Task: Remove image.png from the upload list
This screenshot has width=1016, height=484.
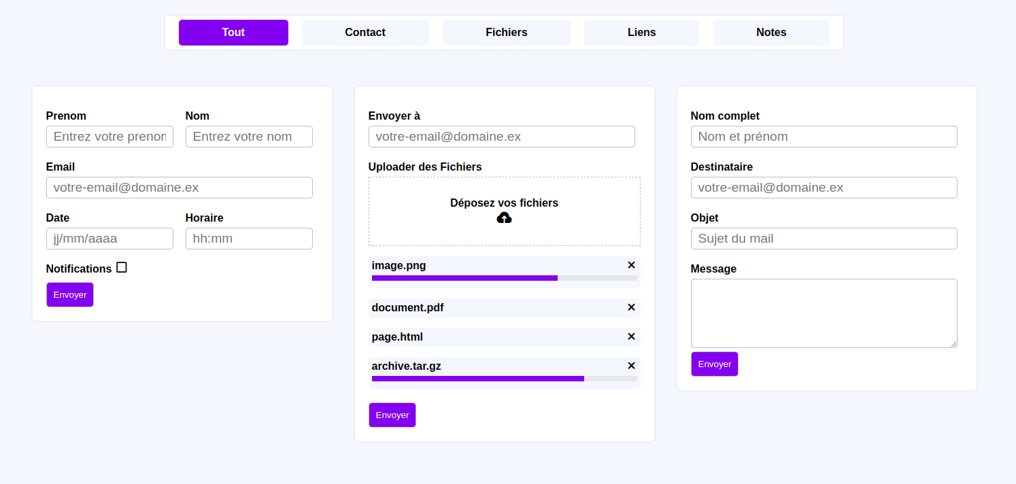Action: coord(631,265)
